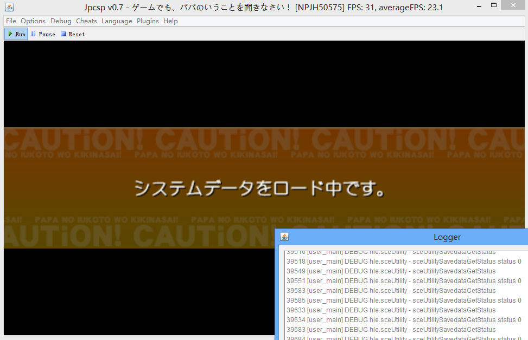Maximize the Jpcsp main window
The width and height of the screenshot is (528, 340).
[x=493, y=6]
